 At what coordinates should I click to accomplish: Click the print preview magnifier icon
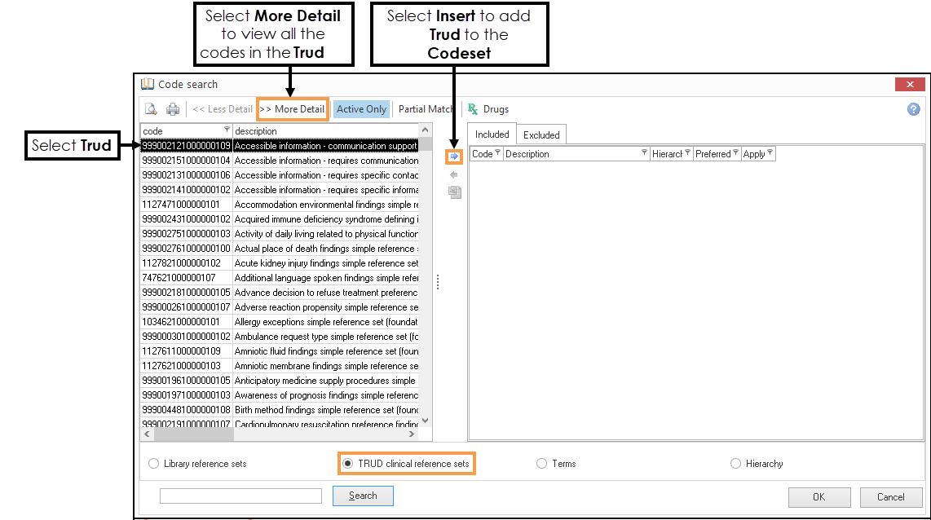(x=151, y=109)
